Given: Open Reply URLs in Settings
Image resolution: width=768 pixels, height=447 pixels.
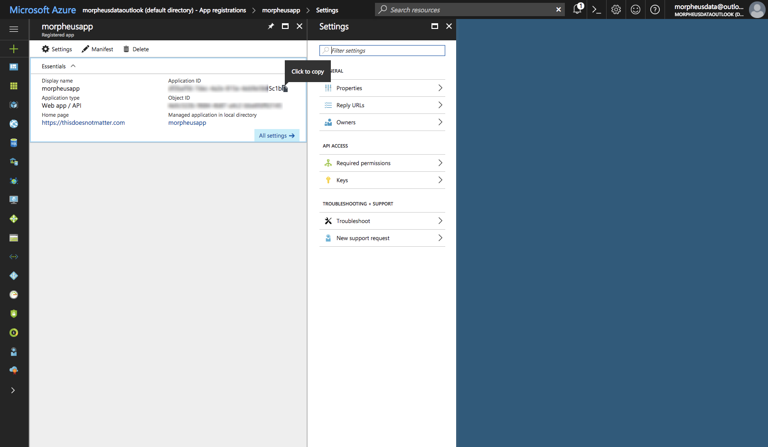Looking at the screenshot, I should (x=382, y=105).
